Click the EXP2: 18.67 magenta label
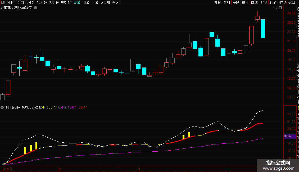Image resolution: width=299 pixels, height=172 pixels. pos(67,107)
